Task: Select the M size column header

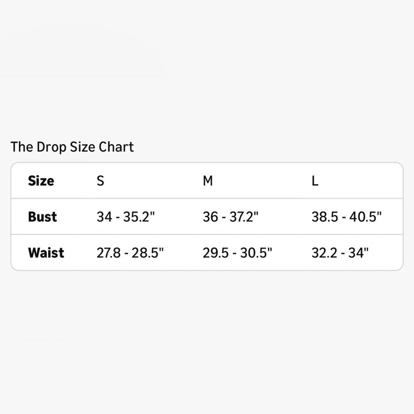Action: point(207,181)
